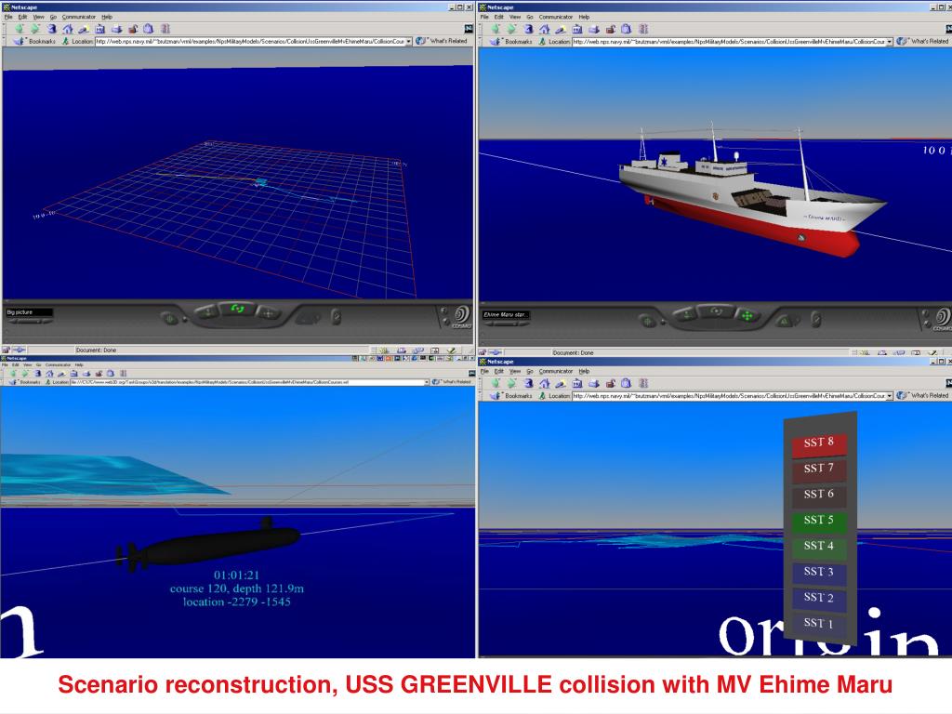Screen dimensions: 952x714
Task: Reload the page in the top-left Netscape window
Action: pyautogui.click(x=52, y=29)
